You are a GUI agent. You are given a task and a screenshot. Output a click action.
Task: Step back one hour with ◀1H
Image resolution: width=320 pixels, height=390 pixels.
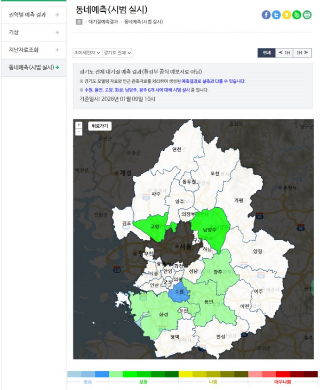(284, 53)
